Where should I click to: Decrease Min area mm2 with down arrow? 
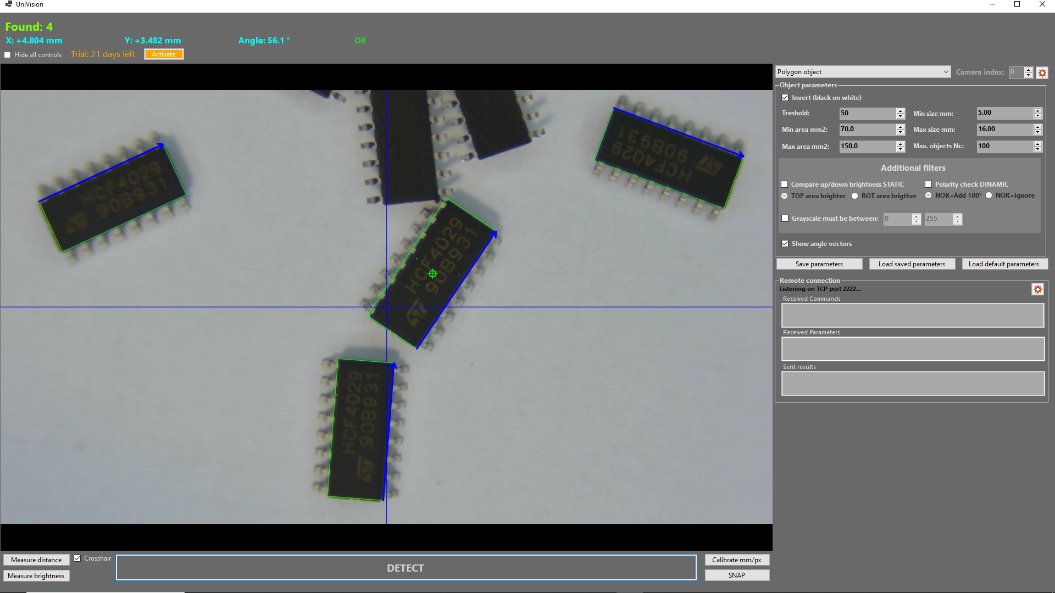(900, 132)
